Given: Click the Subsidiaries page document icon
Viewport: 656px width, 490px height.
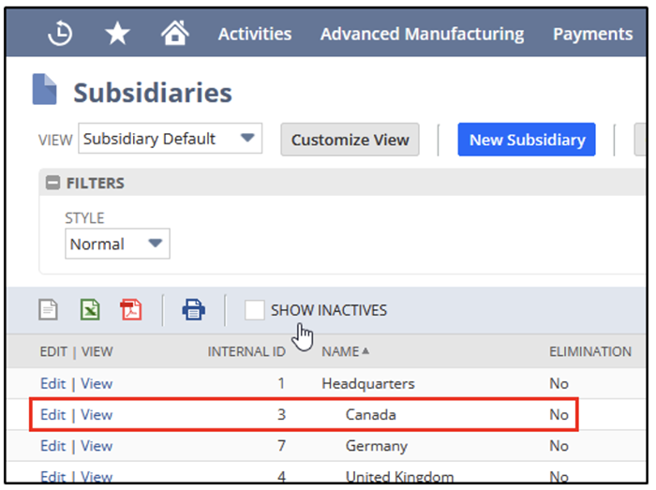Looking at the screenshot, I should pos(45,91).
